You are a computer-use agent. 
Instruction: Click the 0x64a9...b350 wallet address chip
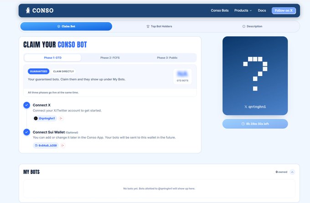[46, 145]
